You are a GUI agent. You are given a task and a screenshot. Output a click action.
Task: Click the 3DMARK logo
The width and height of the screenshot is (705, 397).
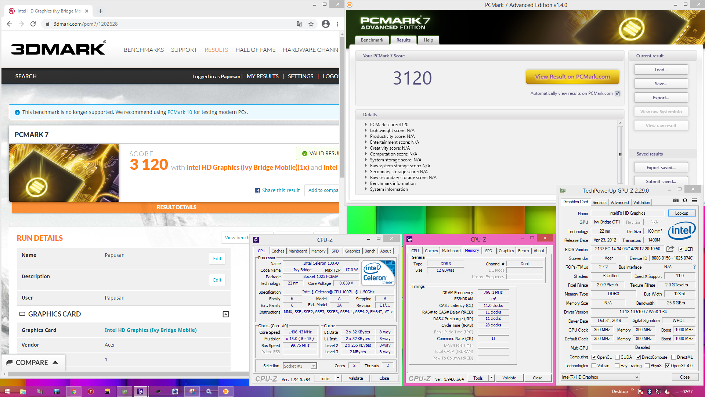(58, 48)
